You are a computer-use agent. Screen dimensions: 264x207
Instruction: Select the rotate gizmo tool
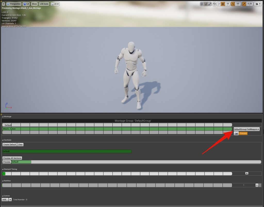[x=206, y=4]
